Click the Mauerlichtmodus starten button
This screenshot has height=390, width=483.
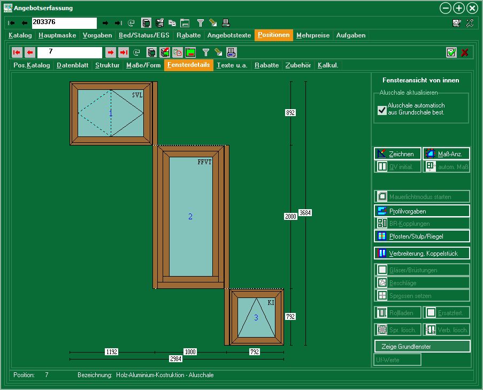422,196
